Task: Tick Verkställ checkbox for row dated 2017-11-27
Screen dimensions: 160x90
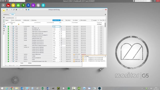Action: 94,53
